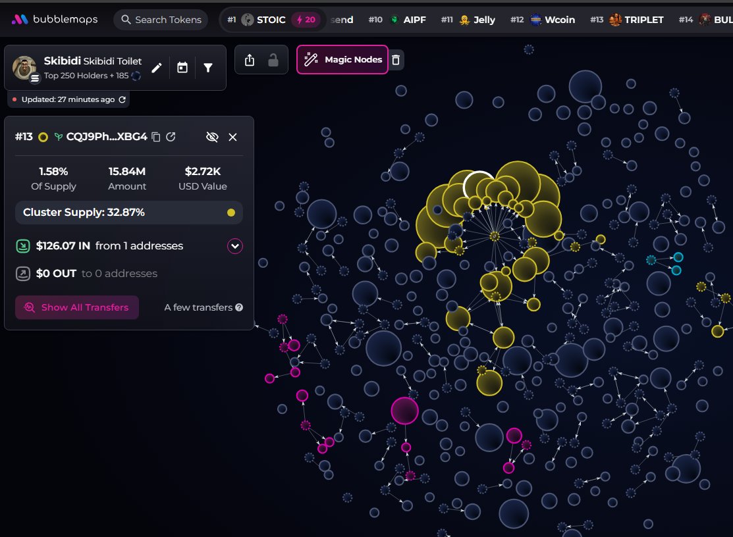This screenshot has height=537, width=733.
Task: Click the Search Tokens field
Action: pyautogui.click(x=161, y=20)
